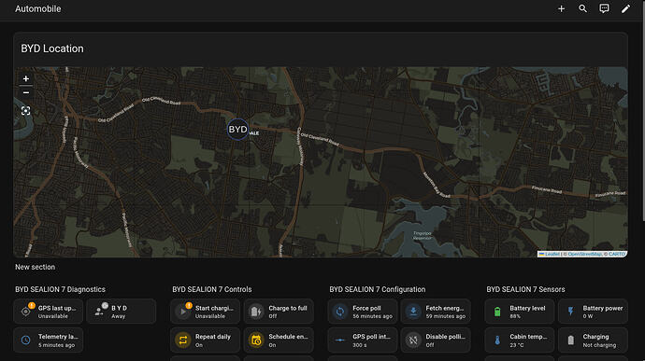Zoom in the BYD Location map
The image size is (645, 361).
26,78
